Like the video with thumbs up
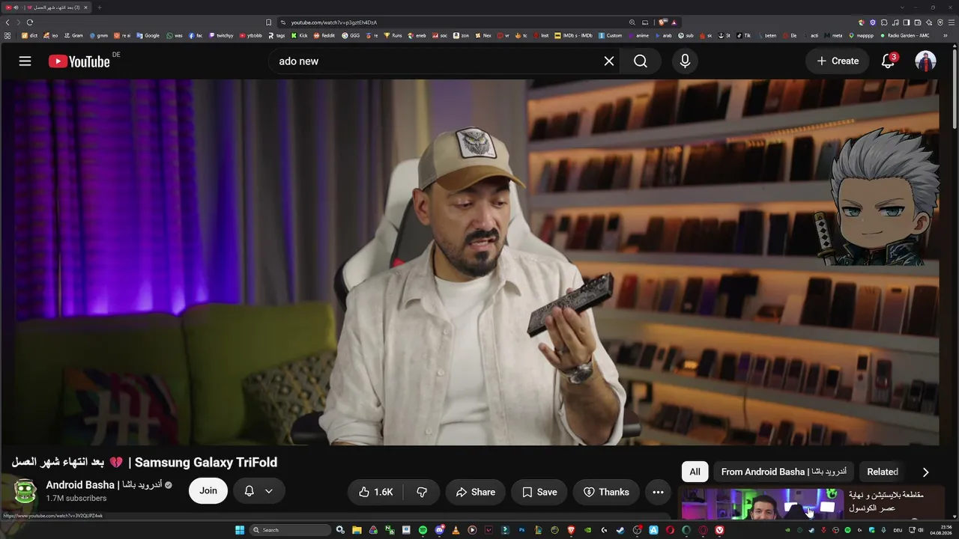The height and width of the screenshot is (539, 959). (375, 492)
